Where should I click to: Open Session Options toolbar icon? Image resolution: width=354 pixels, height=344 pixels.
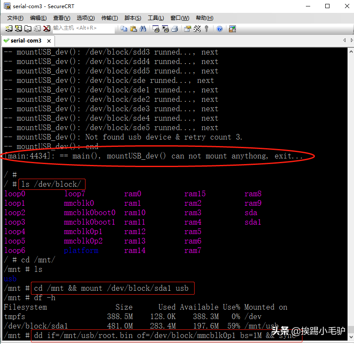point(187,29)
